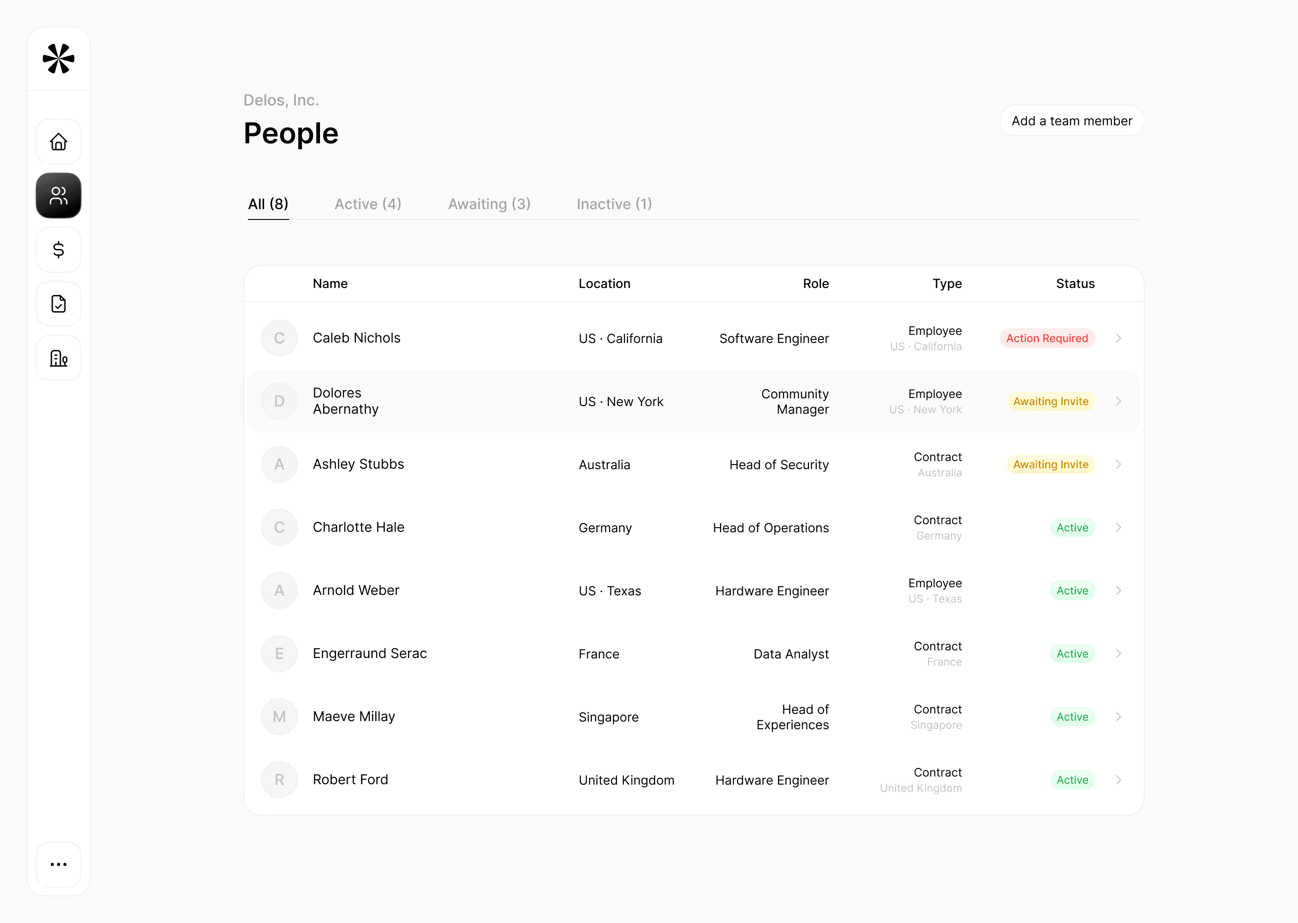Click Caleb Nichols' avatar circle

[279, 338]
